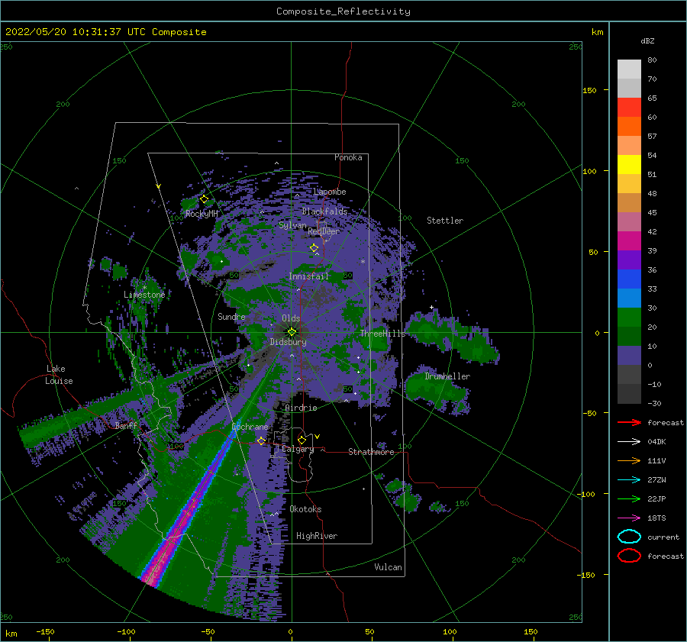The width and height of the screenshot is (687, 642).
Task: Pick the orange 57-60 dBZ swatch
Action: pyautogui.click(x=629, y=126)
